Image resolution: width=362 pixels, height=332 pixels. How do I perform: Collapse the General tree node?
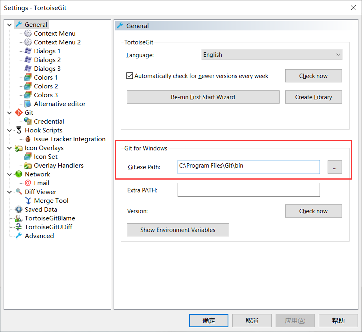(10, 24)
